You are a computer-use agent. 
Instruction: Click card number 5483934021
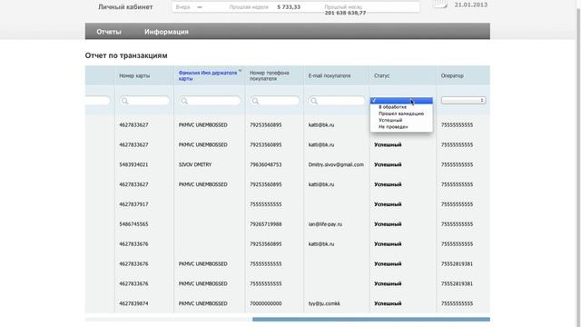[x=133, y=164]
